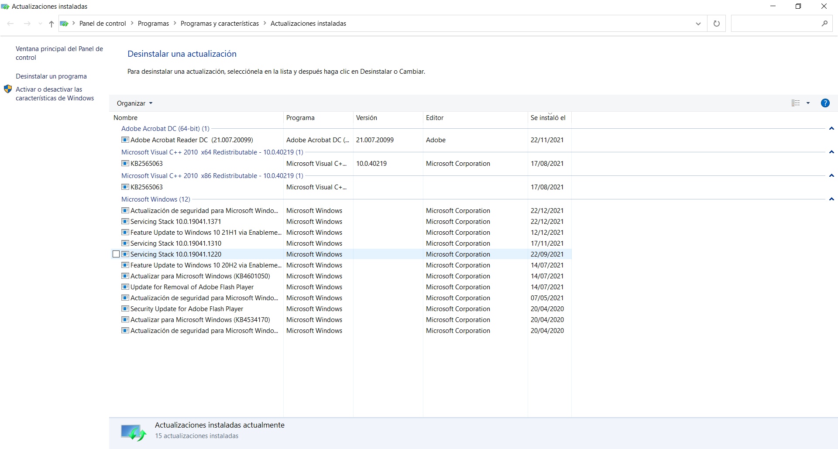The height and width of the screenshot is (449, 838).
Task: Go to Panel de control breadcrumb
Action: pyautogui.click(x=103, y=24)
